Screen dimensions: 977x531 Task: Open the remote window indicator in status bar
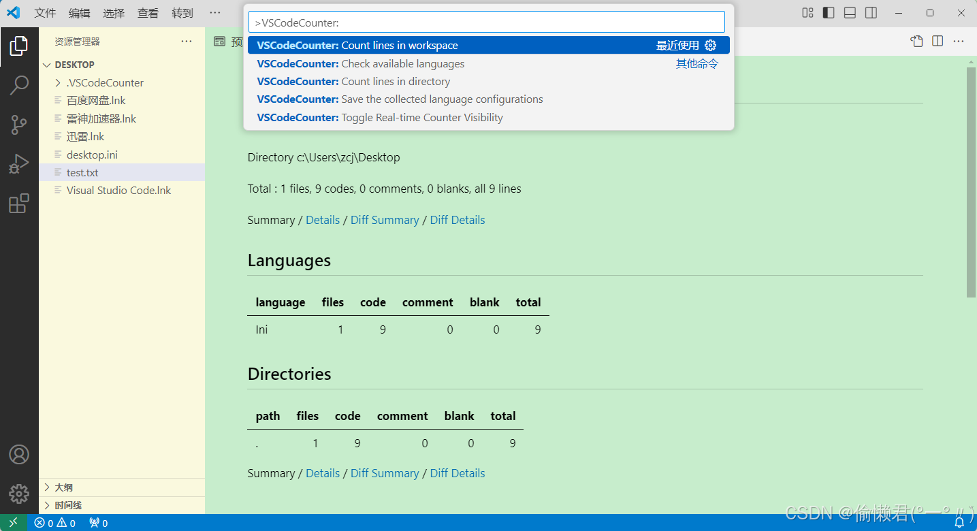pos(14,523)
